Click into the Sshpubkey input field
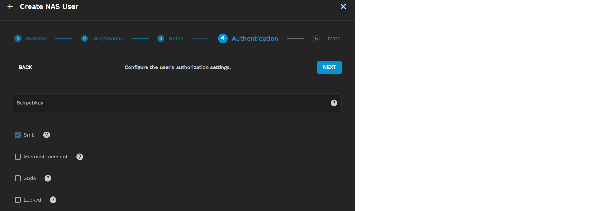Viewport: 592px width, 211px height. pyautogui.click(x=172, y=103)
